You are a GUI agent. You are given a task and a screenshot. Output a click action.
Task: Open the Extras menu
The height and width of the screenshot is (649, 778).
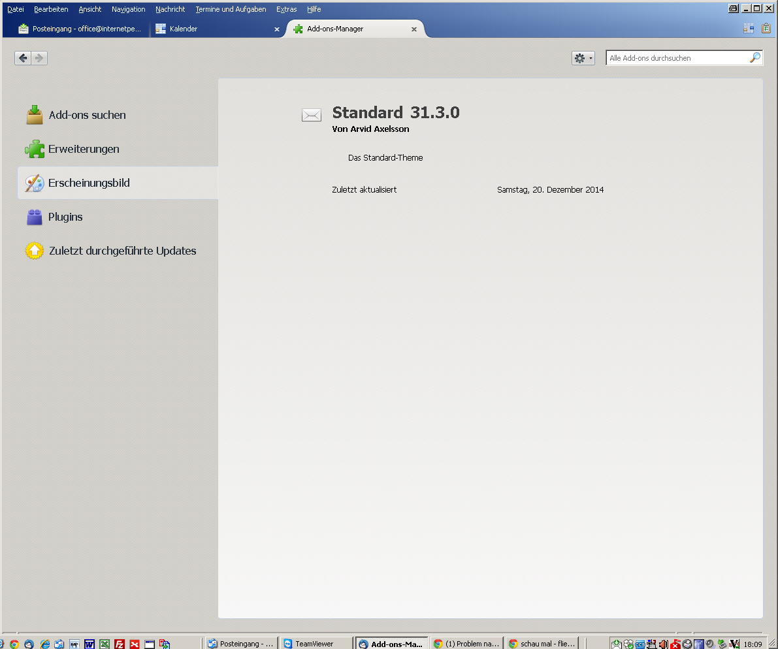pos(286,9)
